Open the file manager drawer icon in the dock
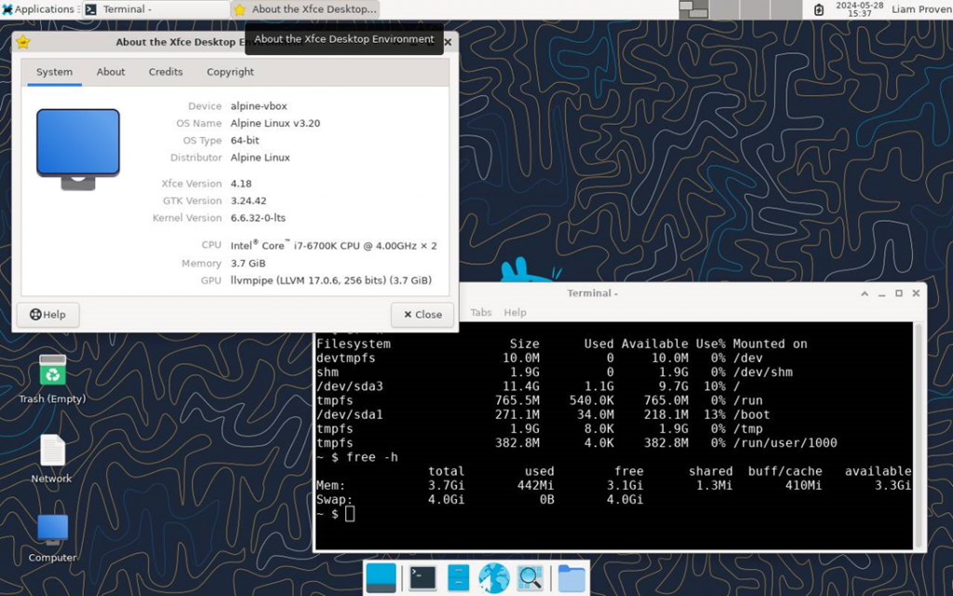 (458, 577)
